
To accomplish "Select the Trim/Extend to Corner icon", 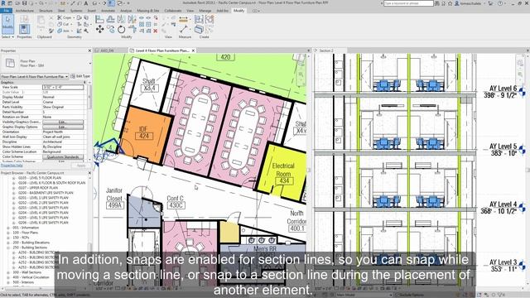I will pos(132,30).
